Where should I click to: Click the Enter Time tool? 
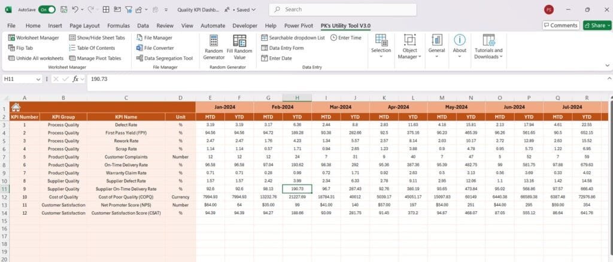click(346, 38)
